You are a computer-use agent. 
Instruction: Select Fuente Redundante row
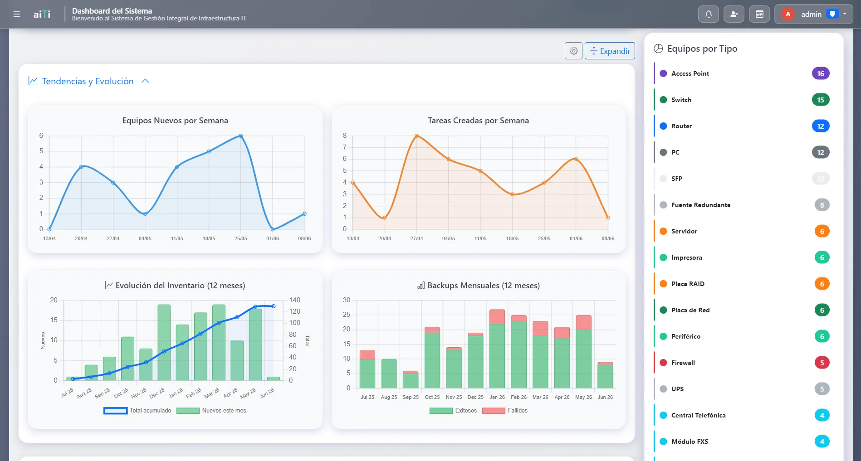(x=744, y=205)
